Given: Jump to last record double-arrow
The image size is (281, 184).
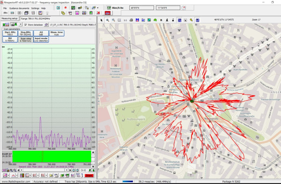Looking at the screenshot, I should click(70, 170).
